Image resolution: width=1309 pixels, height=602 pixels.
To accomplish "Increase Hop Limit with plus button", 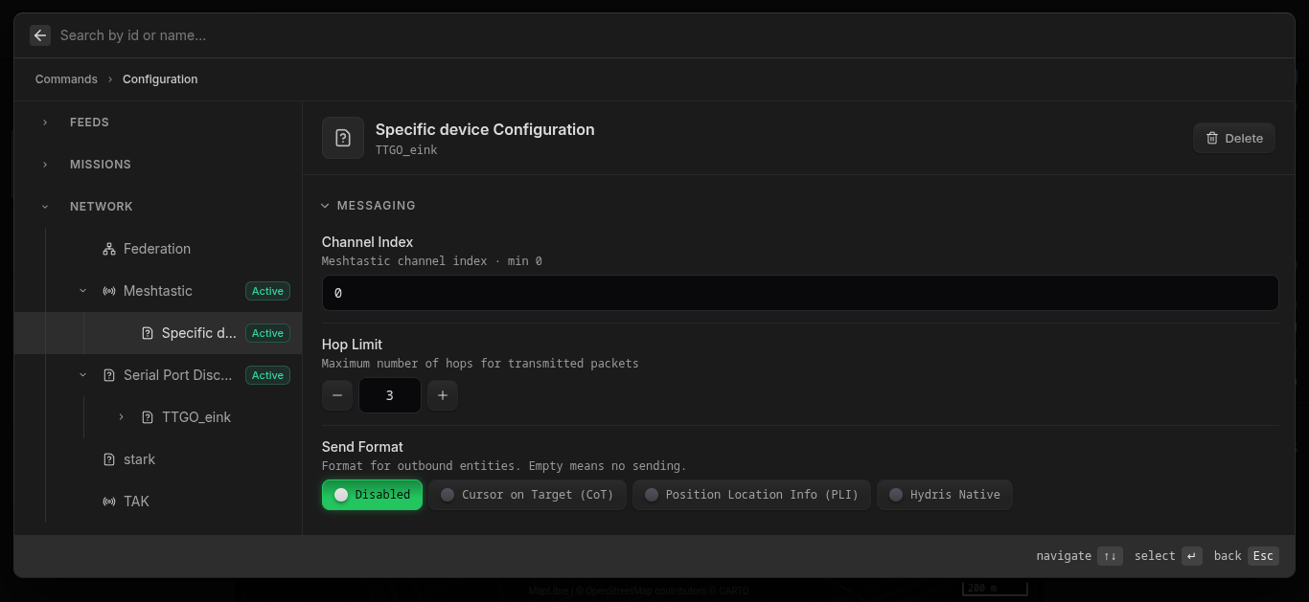I will (x=442, y=394).
